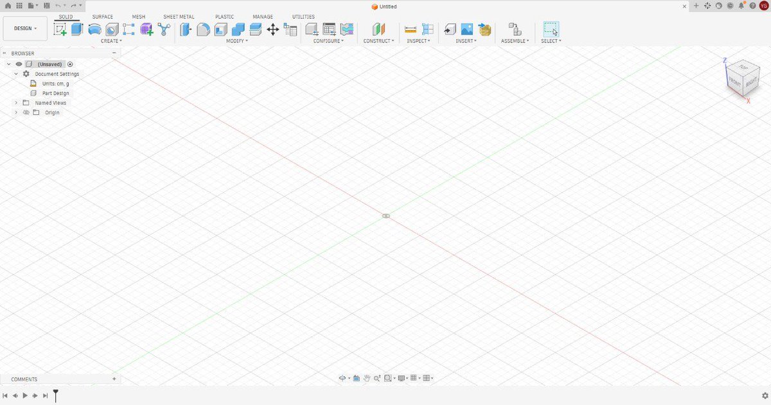The height and width of the screenshot is (405, 771).
Task: Select the Revolve tool
Action: tap(94, 29)
